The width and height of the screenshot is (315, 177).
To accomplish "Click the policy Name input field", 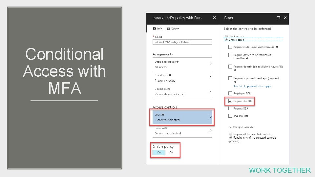I will [182, 42].
